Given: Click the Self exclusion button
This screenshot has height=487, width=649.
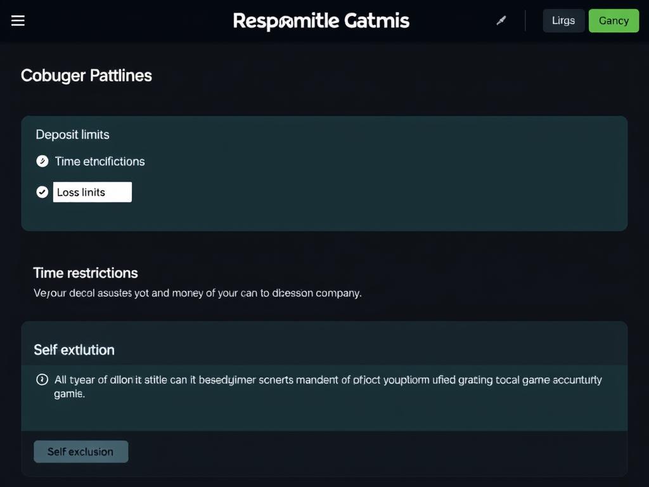Looking at the screenshot, I should point(80,451).
